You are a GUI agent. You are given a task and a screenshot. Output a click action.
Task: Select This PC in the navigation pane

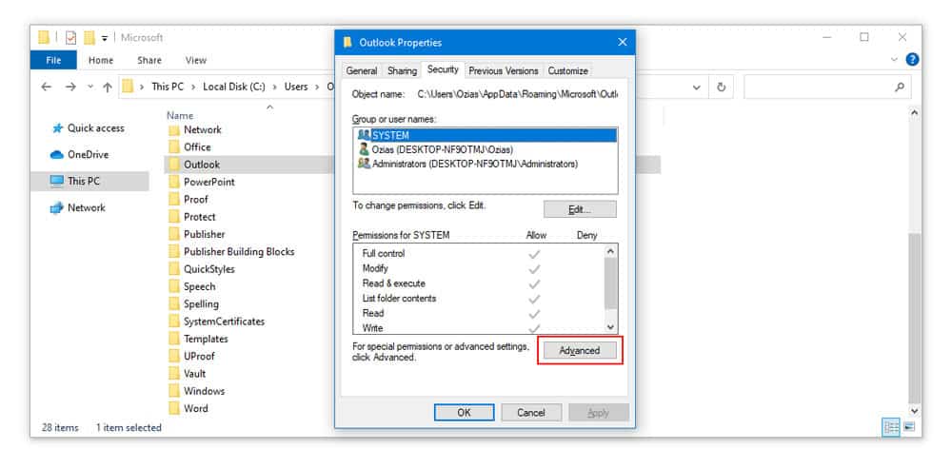tap(76, 181)
